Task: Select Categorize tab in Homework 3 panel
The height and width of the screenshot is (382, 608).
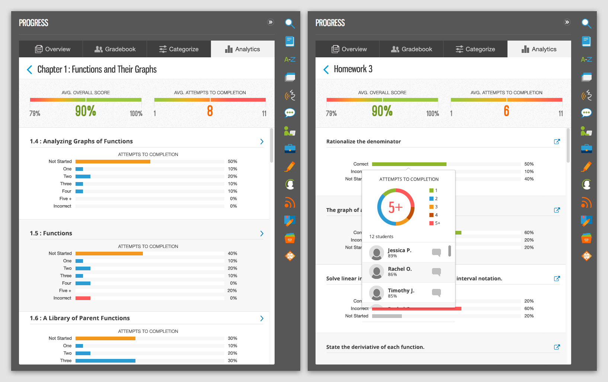Action: 475,49
